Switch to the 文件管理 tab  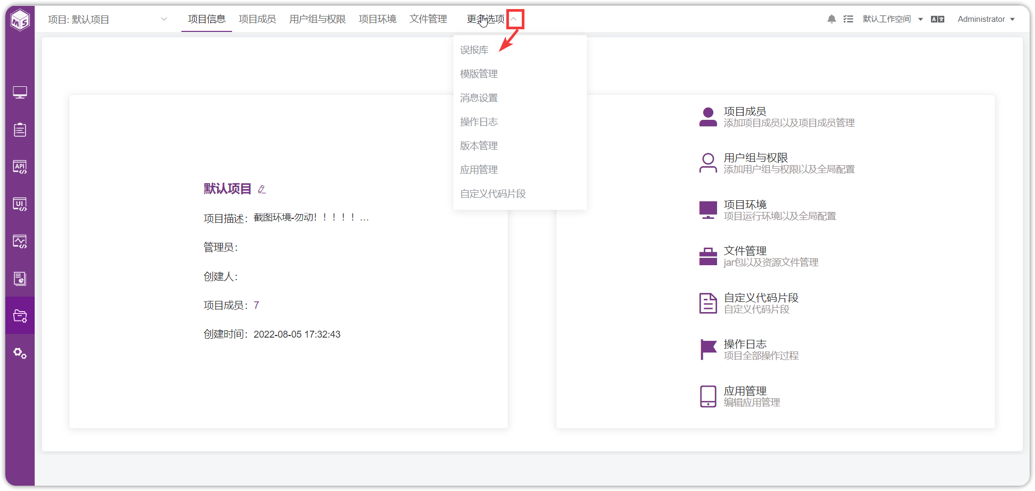[x=428, y=19]
